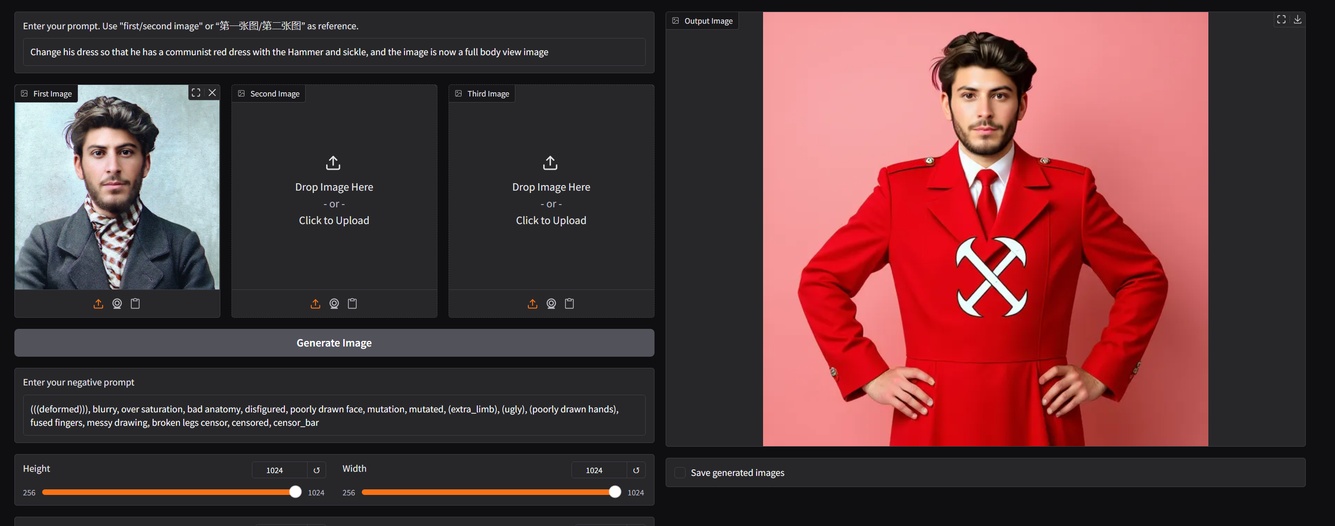Open webcam capture under Third Image
This screenshot has width=1335, height=526.
point(552,304)
